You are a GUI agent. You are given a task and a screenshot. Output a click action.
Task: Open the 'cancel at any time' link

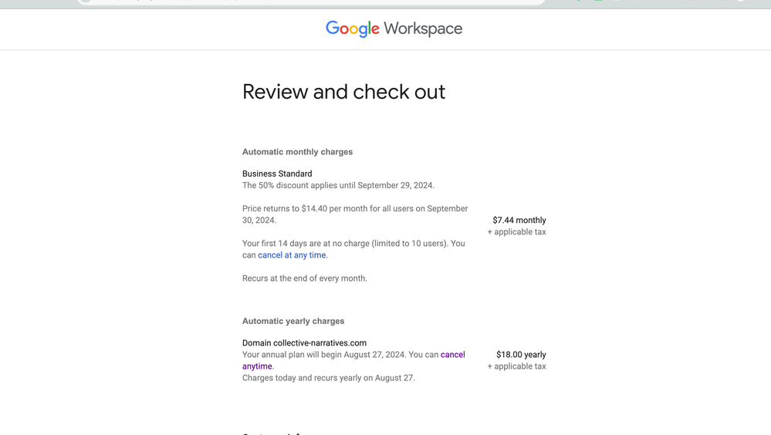pos(293,255)
